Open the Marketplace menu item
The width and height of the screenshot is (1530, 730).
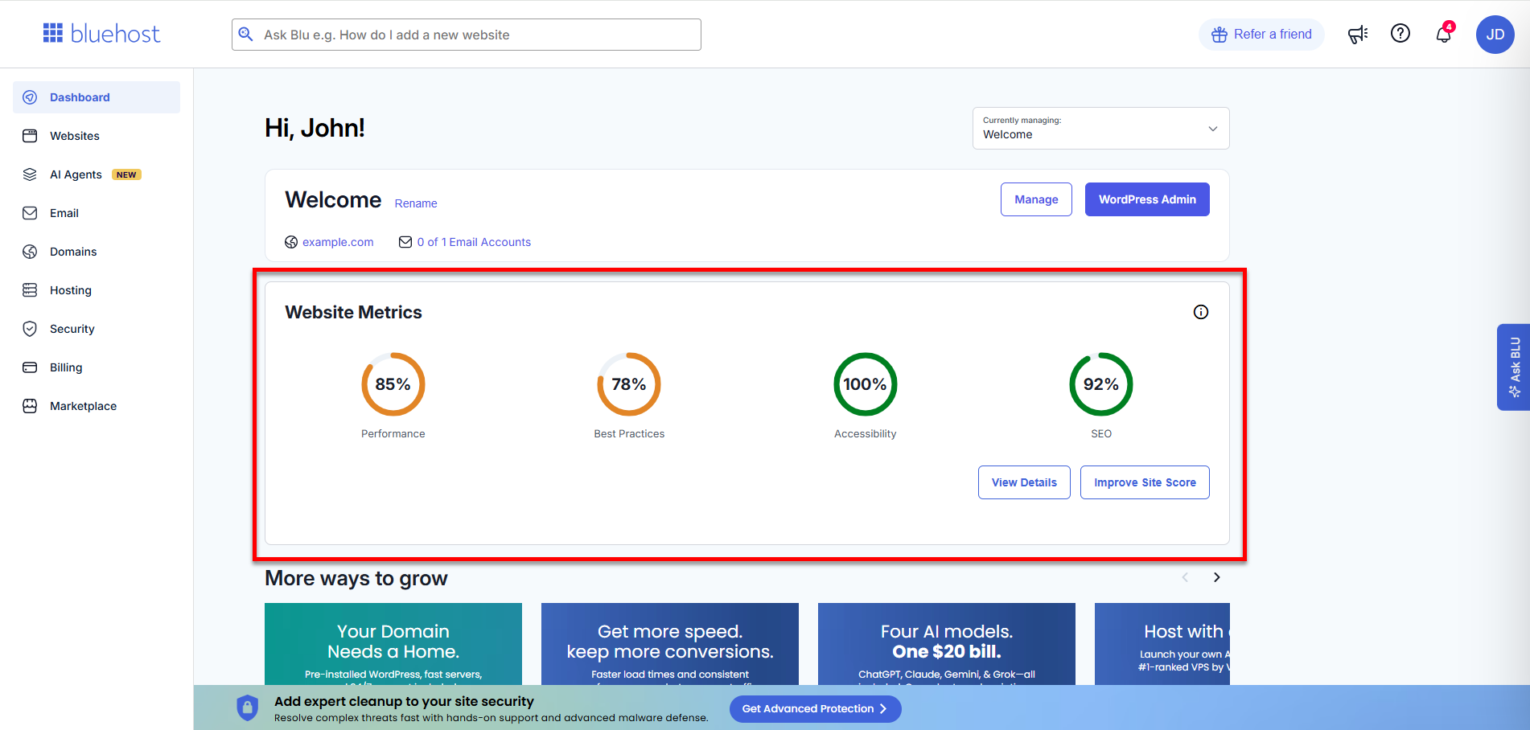(x=97, y=406)
